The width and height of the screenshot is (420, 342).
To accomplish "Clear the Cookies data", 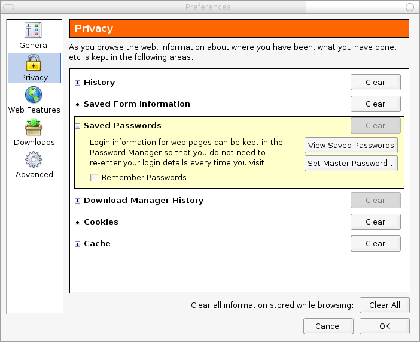I will click(375, 222).
